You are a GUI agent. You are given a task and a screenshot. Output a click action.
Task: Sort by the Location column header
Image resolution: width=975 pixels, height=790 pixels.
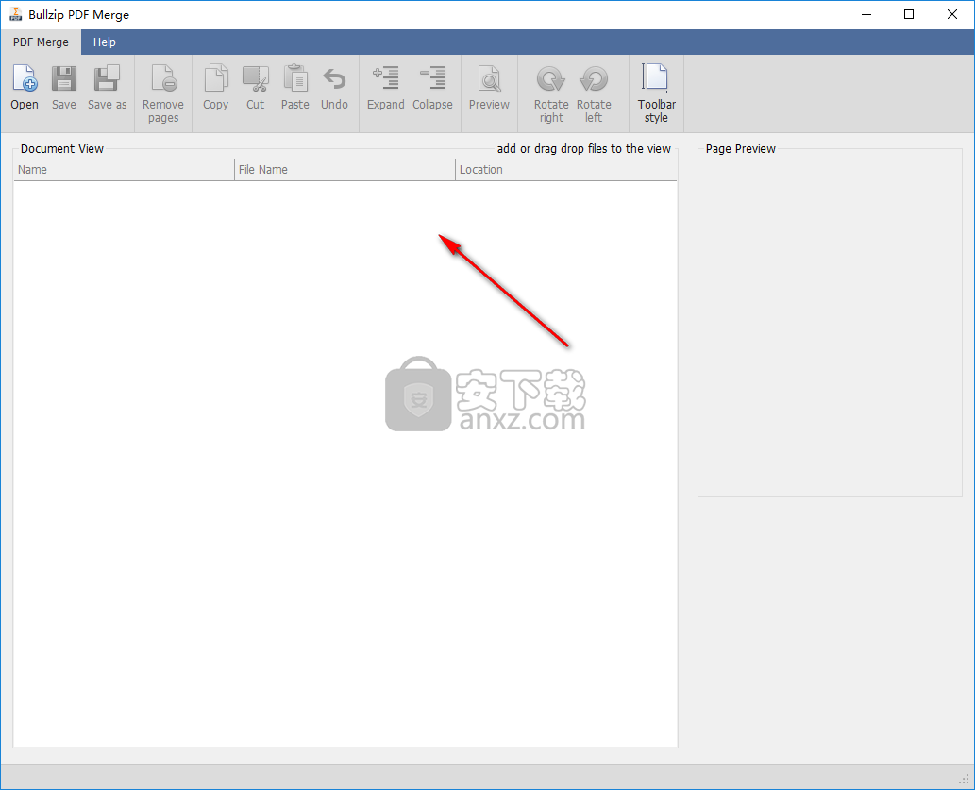pyautogui.click(x=566, y=169)
